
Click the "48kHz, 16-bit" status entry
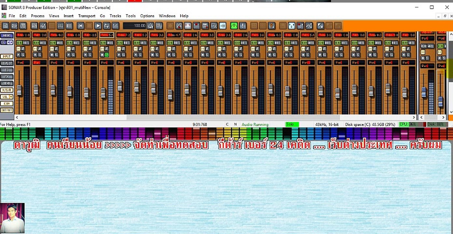tap(327, 124)
